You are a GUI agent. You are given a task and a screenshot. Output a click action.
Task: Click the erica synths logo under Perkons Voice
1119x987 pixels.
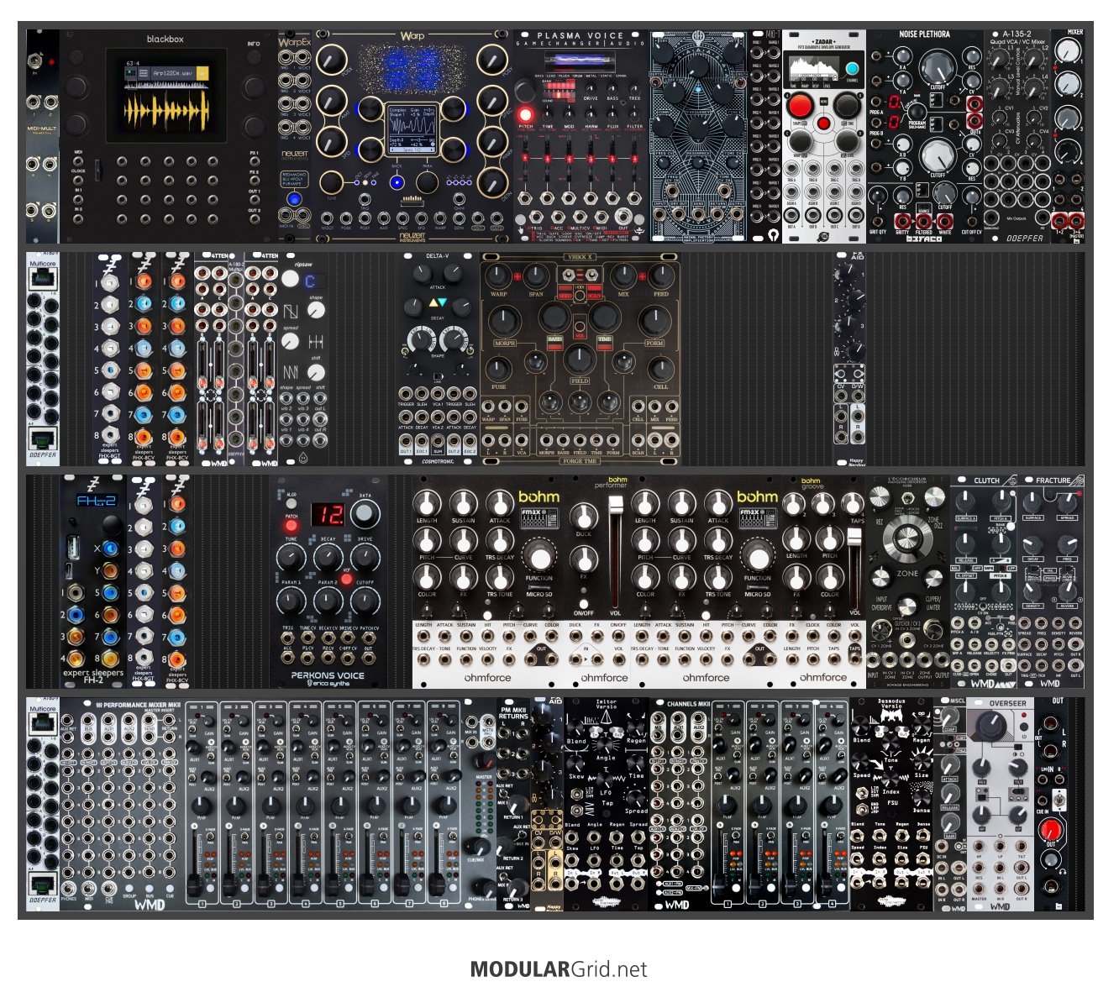coord(328,684)
